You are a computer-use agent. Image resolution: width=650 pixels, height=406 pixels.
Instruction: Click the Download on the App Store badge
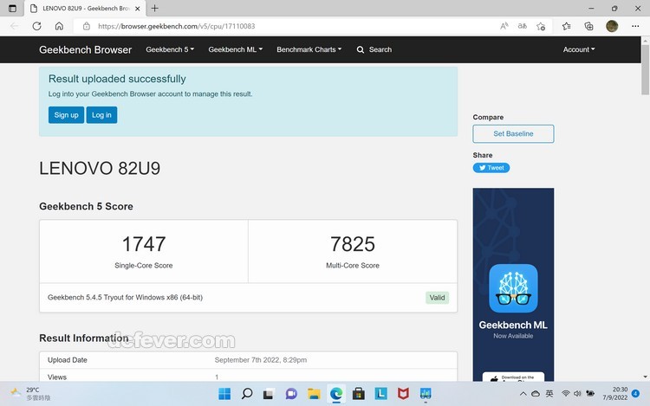pyautogui.click(x=513, y=377)
